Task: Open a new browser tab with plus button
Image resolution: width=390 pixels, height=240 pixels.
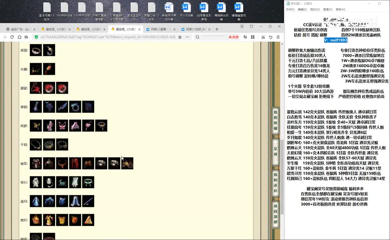Action: pyautogui.click(x=217, y=29)
